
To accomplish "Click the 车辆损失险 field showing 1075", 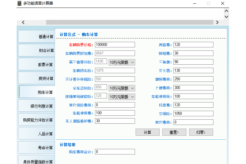I will pos(115,70).
